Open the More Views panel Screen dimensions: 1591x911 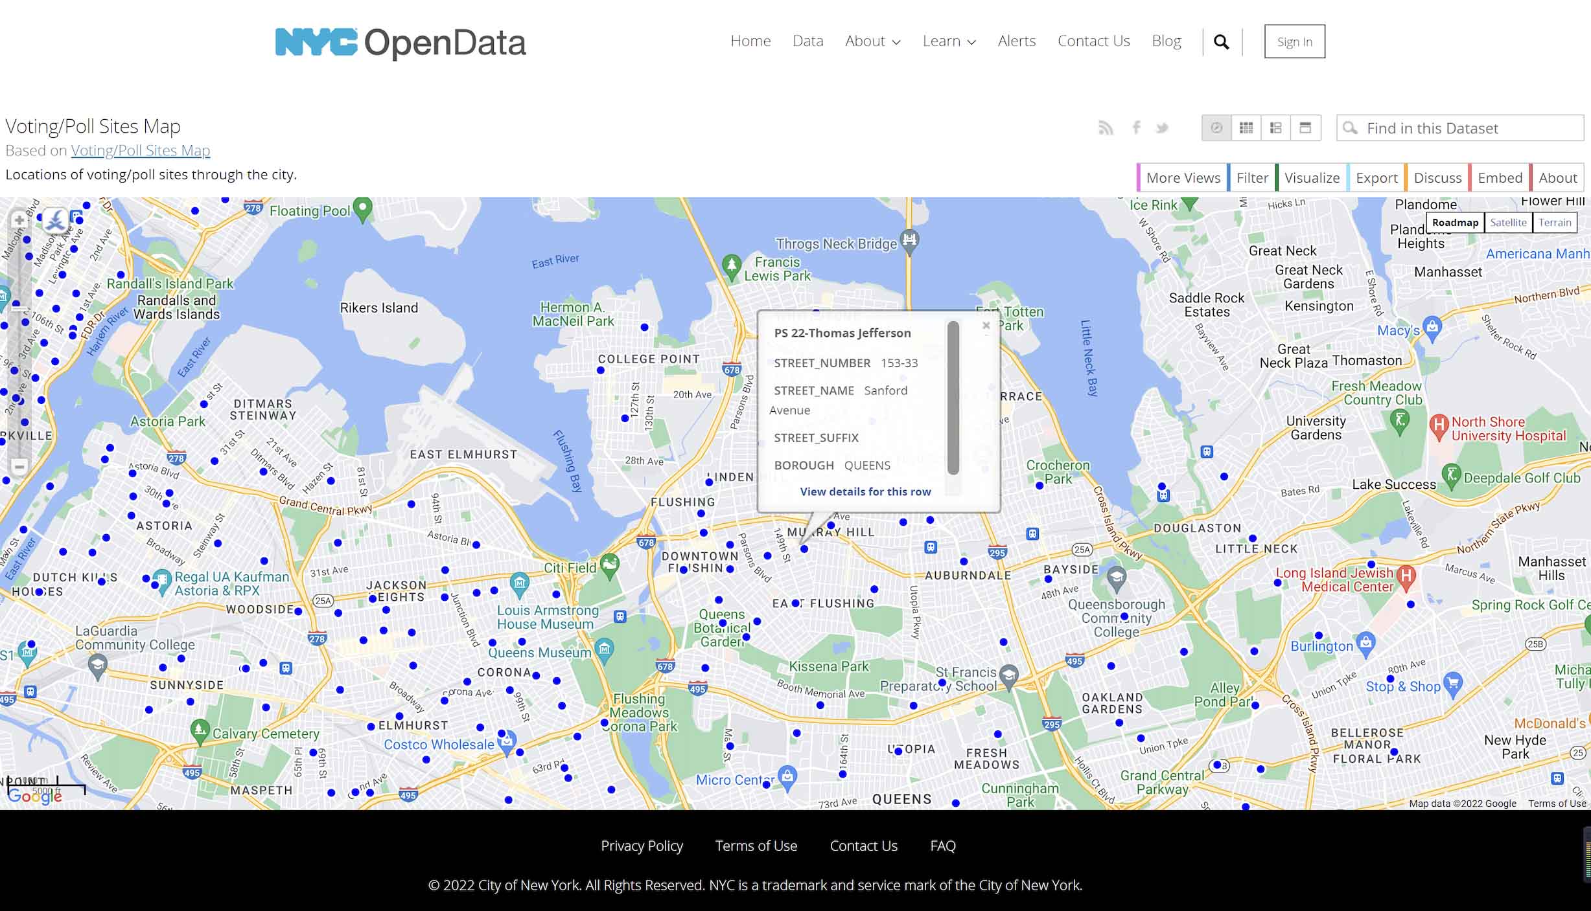point(1181,177)
